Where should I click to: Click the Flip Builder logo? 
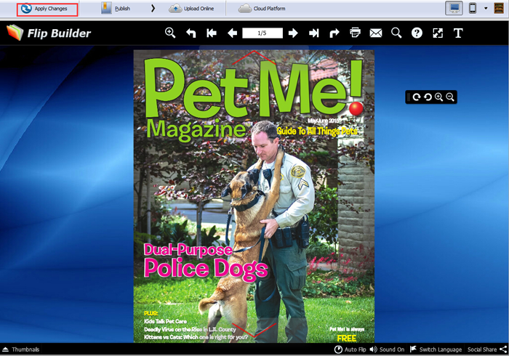tap(49, 33)
